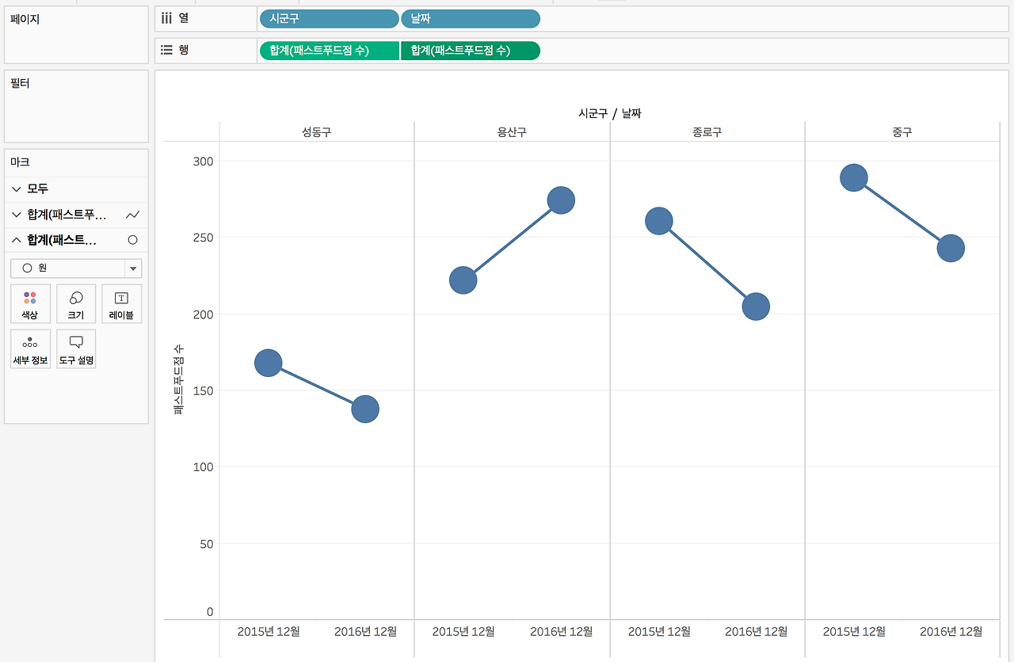Click the 패스트푸드점 수 vertical axis title
1014x662 pixels.
[x=179, y=380]
